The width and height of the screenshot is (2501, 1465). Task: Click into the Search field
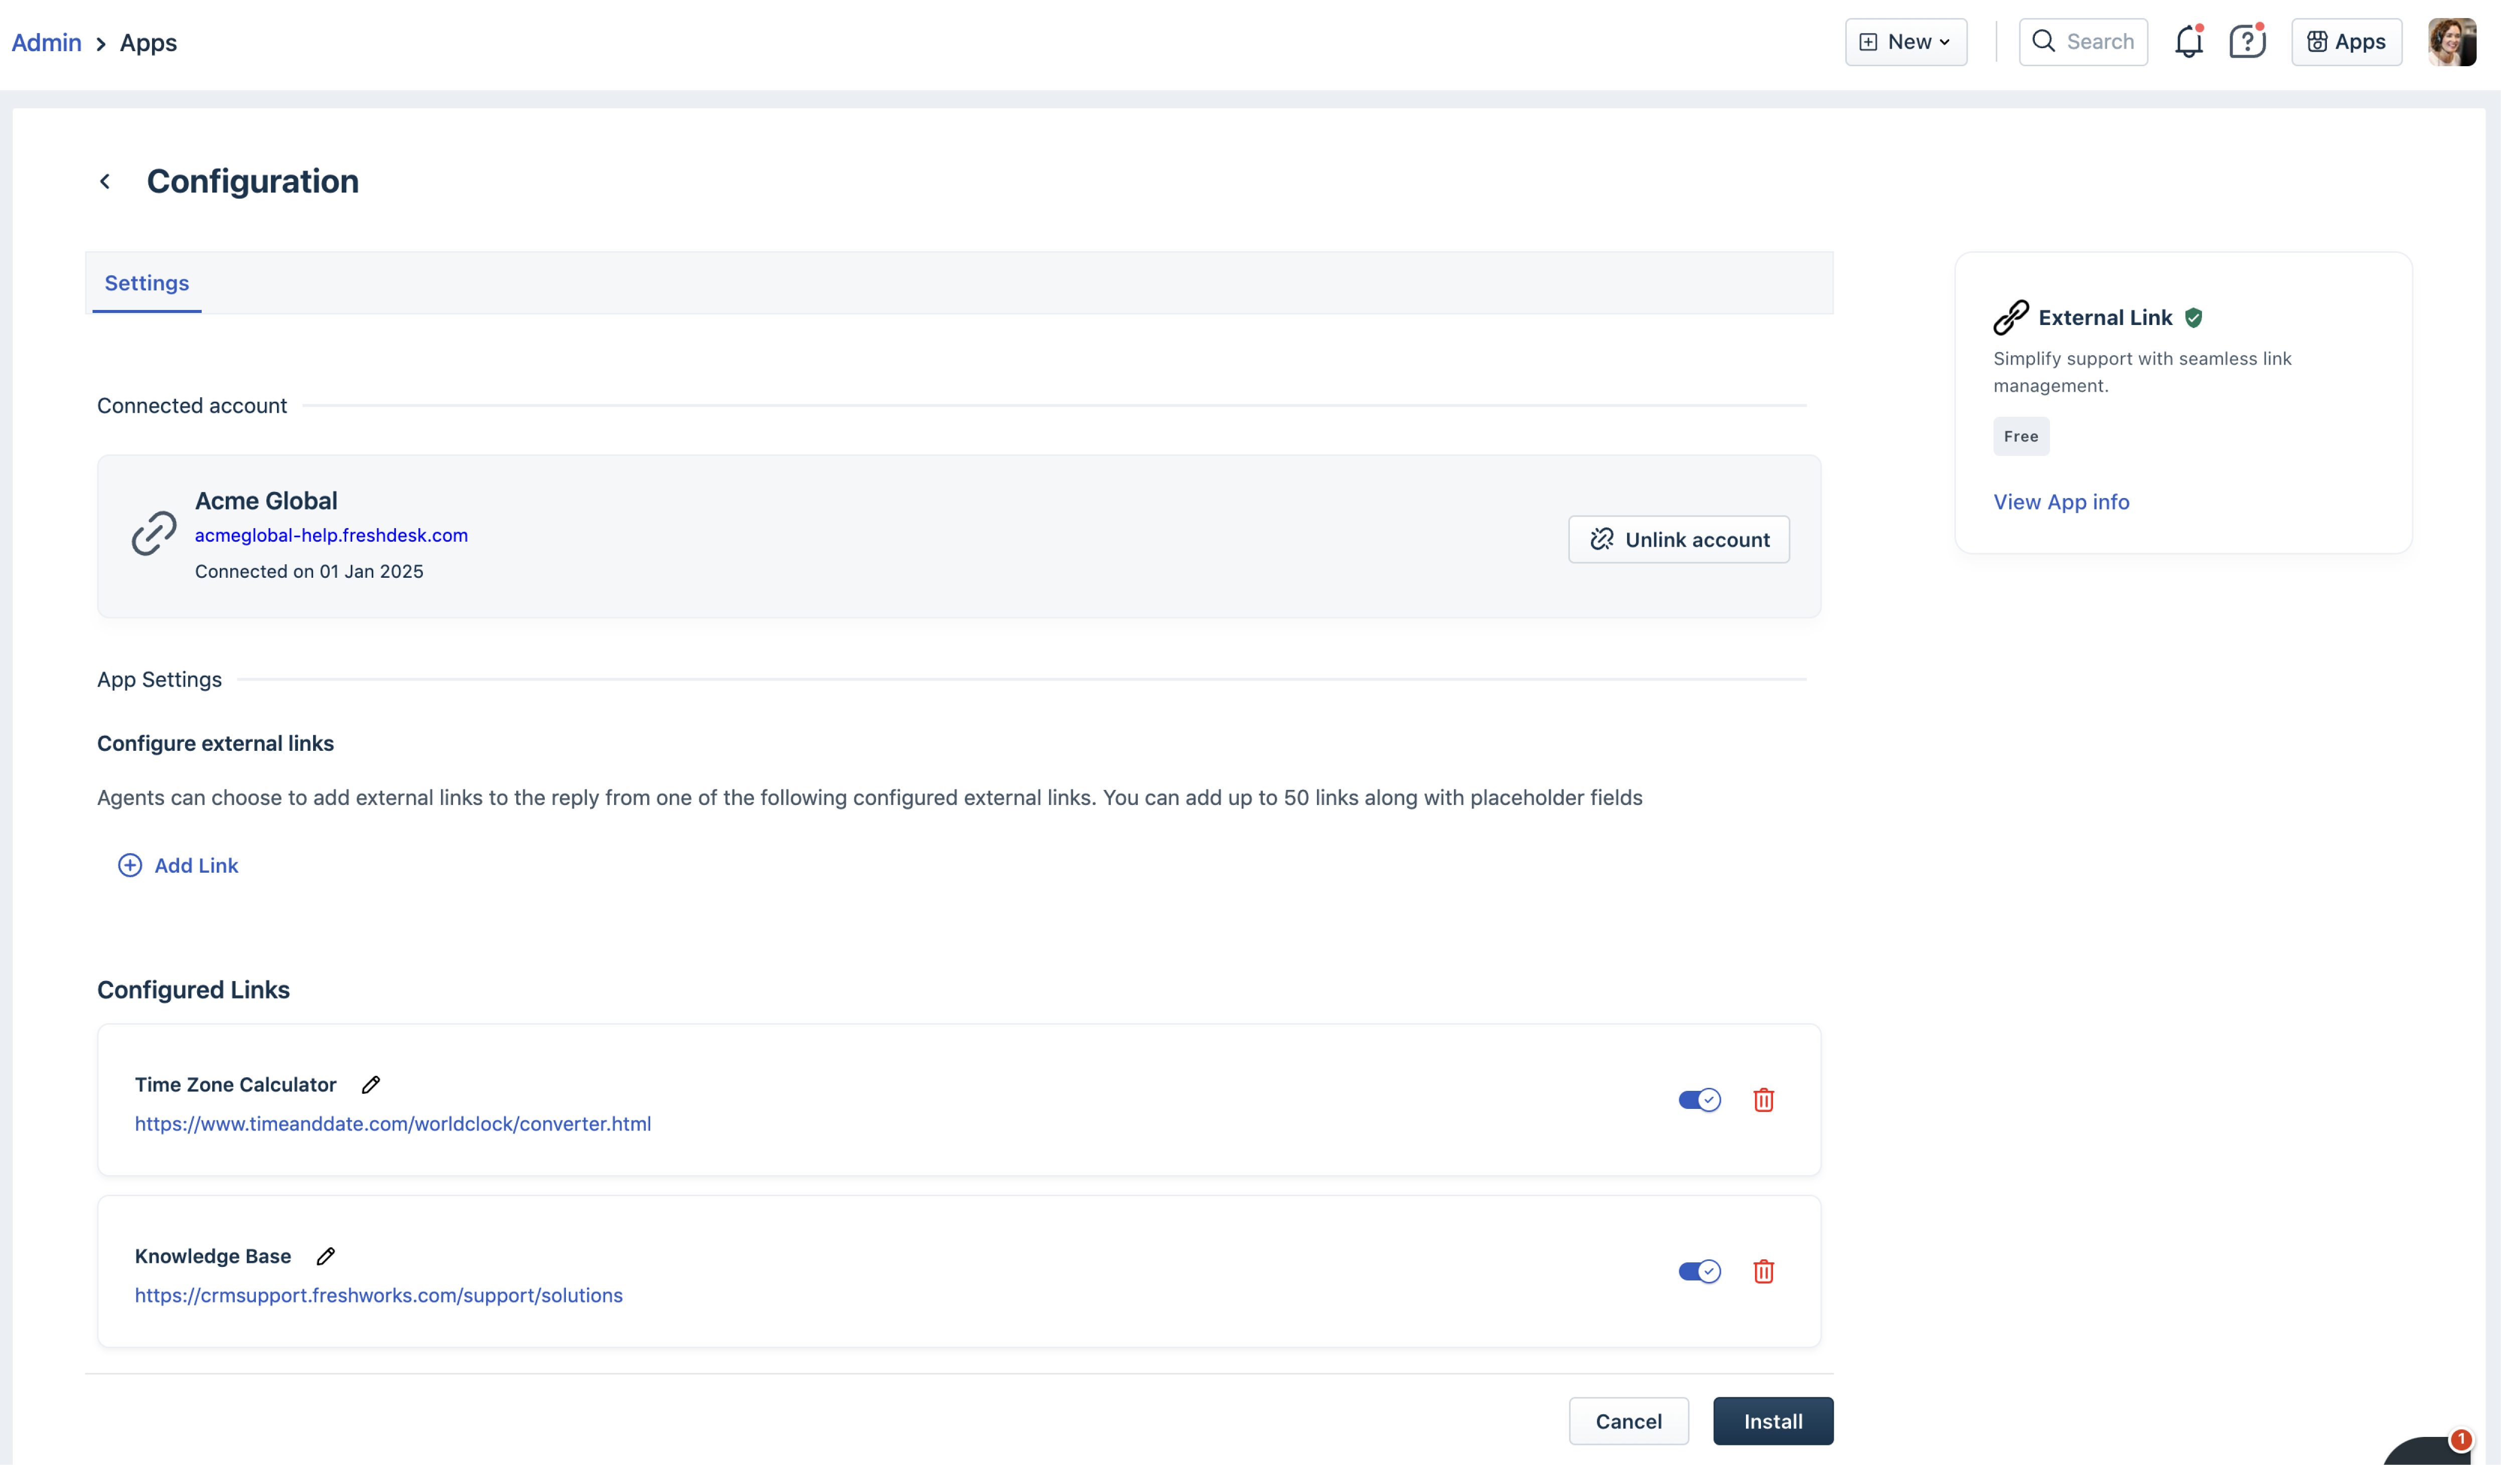point(2082,42)
